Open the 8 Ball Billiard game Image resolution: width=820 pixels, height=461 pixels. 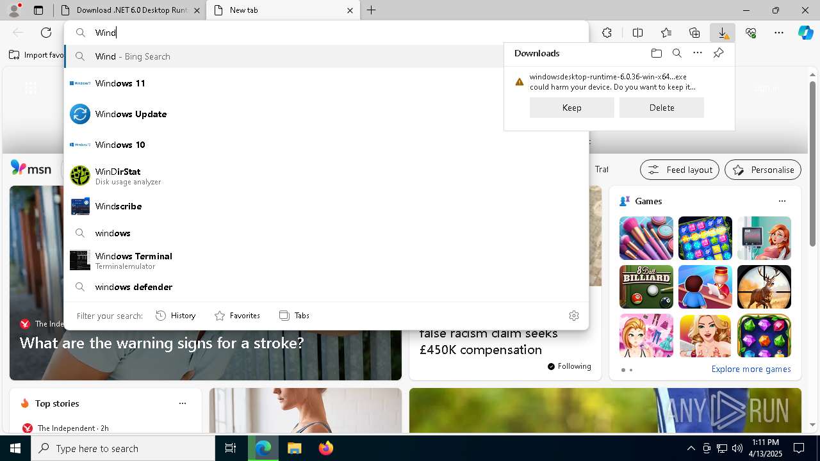pos(646,287)
